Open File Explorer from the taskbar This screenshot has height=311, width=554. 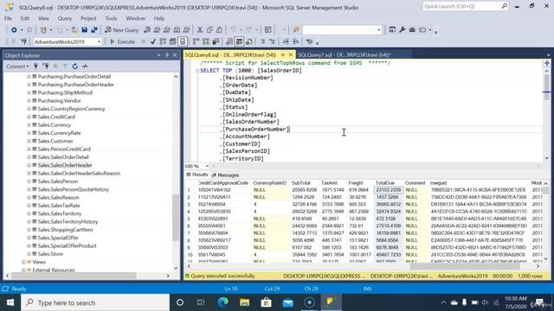244,302
